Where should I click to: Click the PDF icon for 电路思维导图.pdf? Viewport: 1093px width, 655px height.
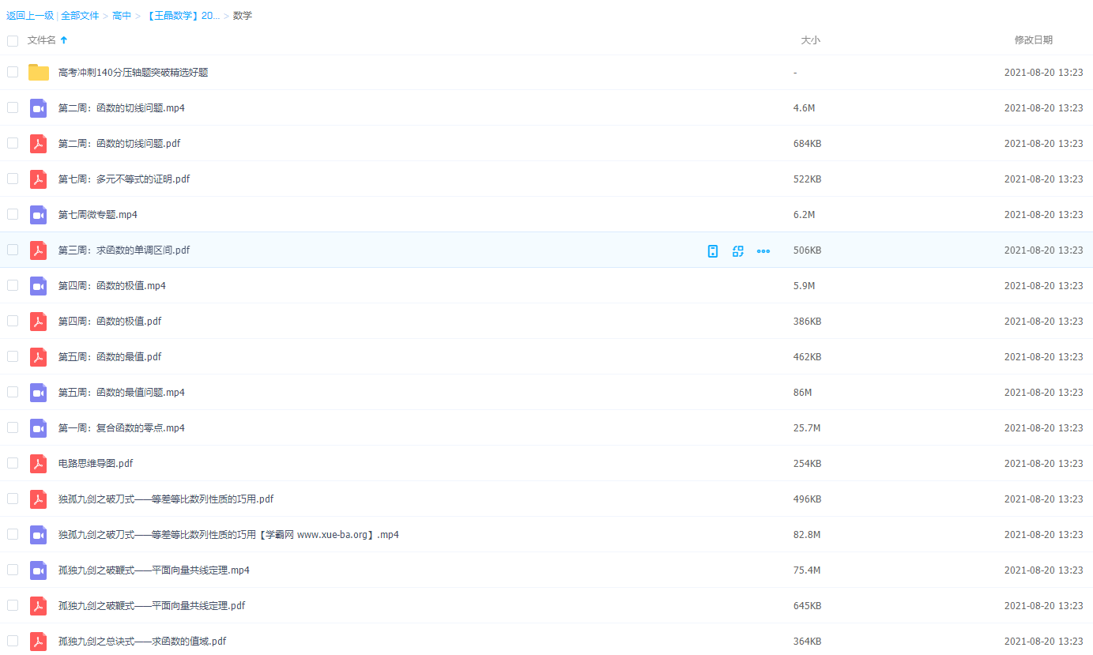(x=38, y=464)
